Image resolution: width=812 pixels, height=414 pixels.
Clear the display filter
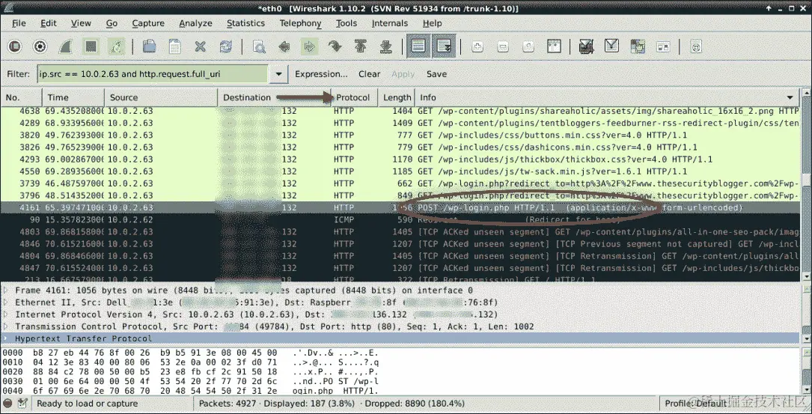pos(369,74)
